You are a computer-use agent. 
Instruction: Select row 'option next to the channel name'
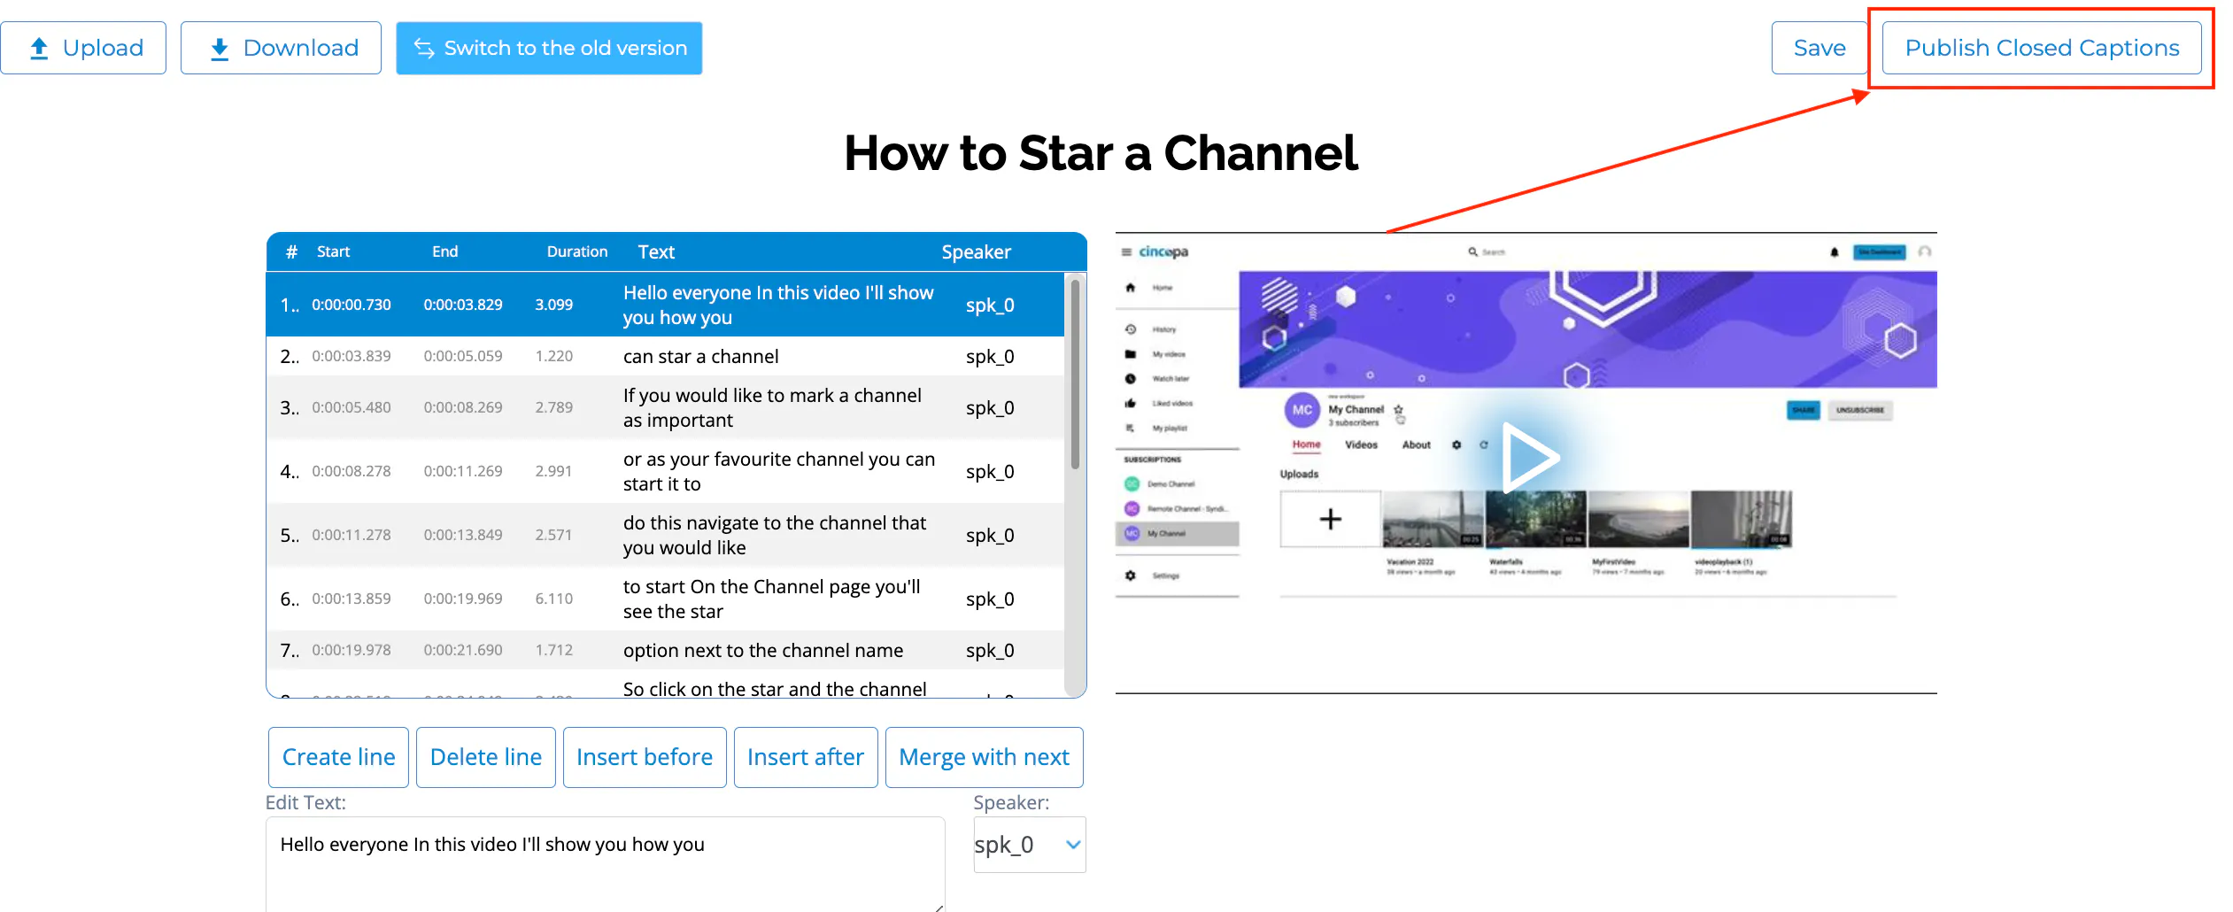coord(665,650)
